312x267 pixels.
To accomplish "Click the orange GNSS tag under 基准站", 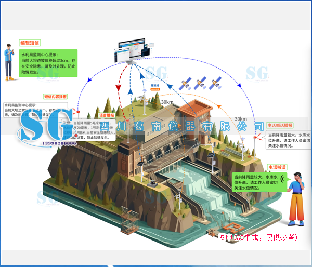I will click(155, 89).
